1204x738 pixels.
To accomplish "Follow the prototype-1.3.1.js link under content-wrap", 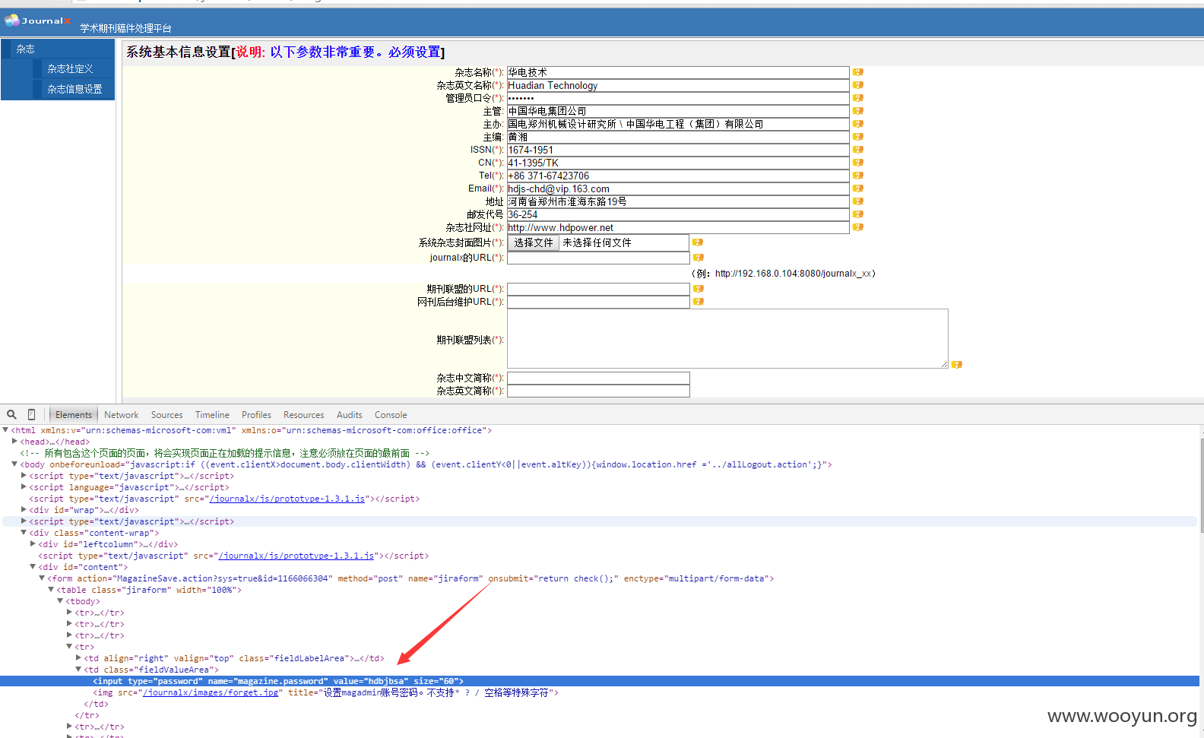I will (x=296, y=556).
